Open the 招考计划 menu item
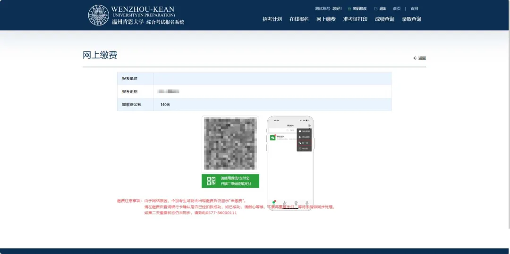This screenshot has height=254, width=510. click(x=272, y=19)
